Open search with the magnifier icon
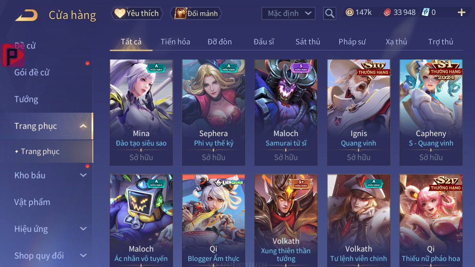This screenshot has height=267, width=475. pos(329,13)
